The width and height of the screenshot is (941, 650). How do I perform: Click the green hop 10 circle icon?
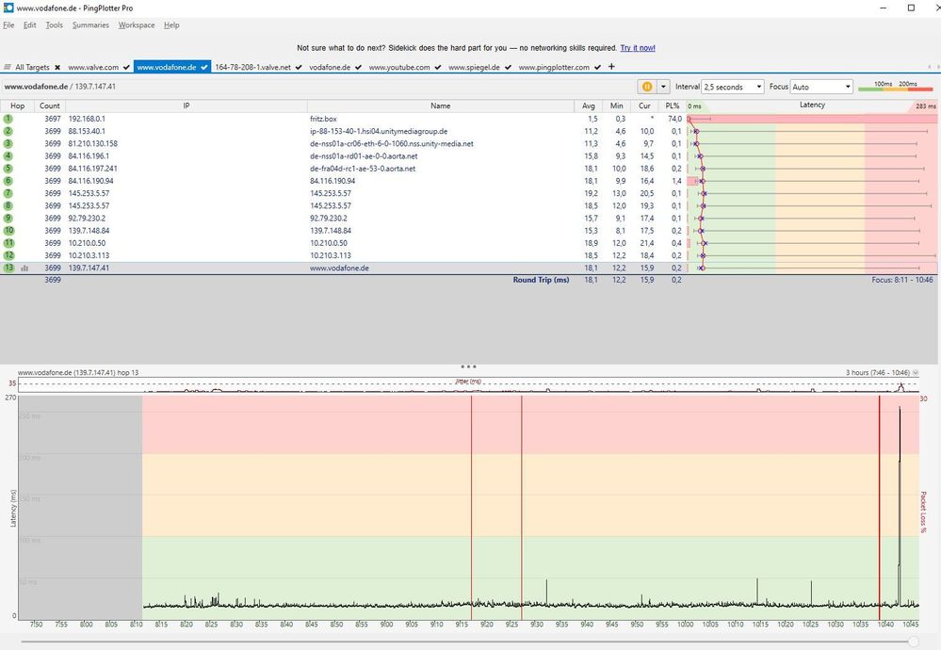8,231
